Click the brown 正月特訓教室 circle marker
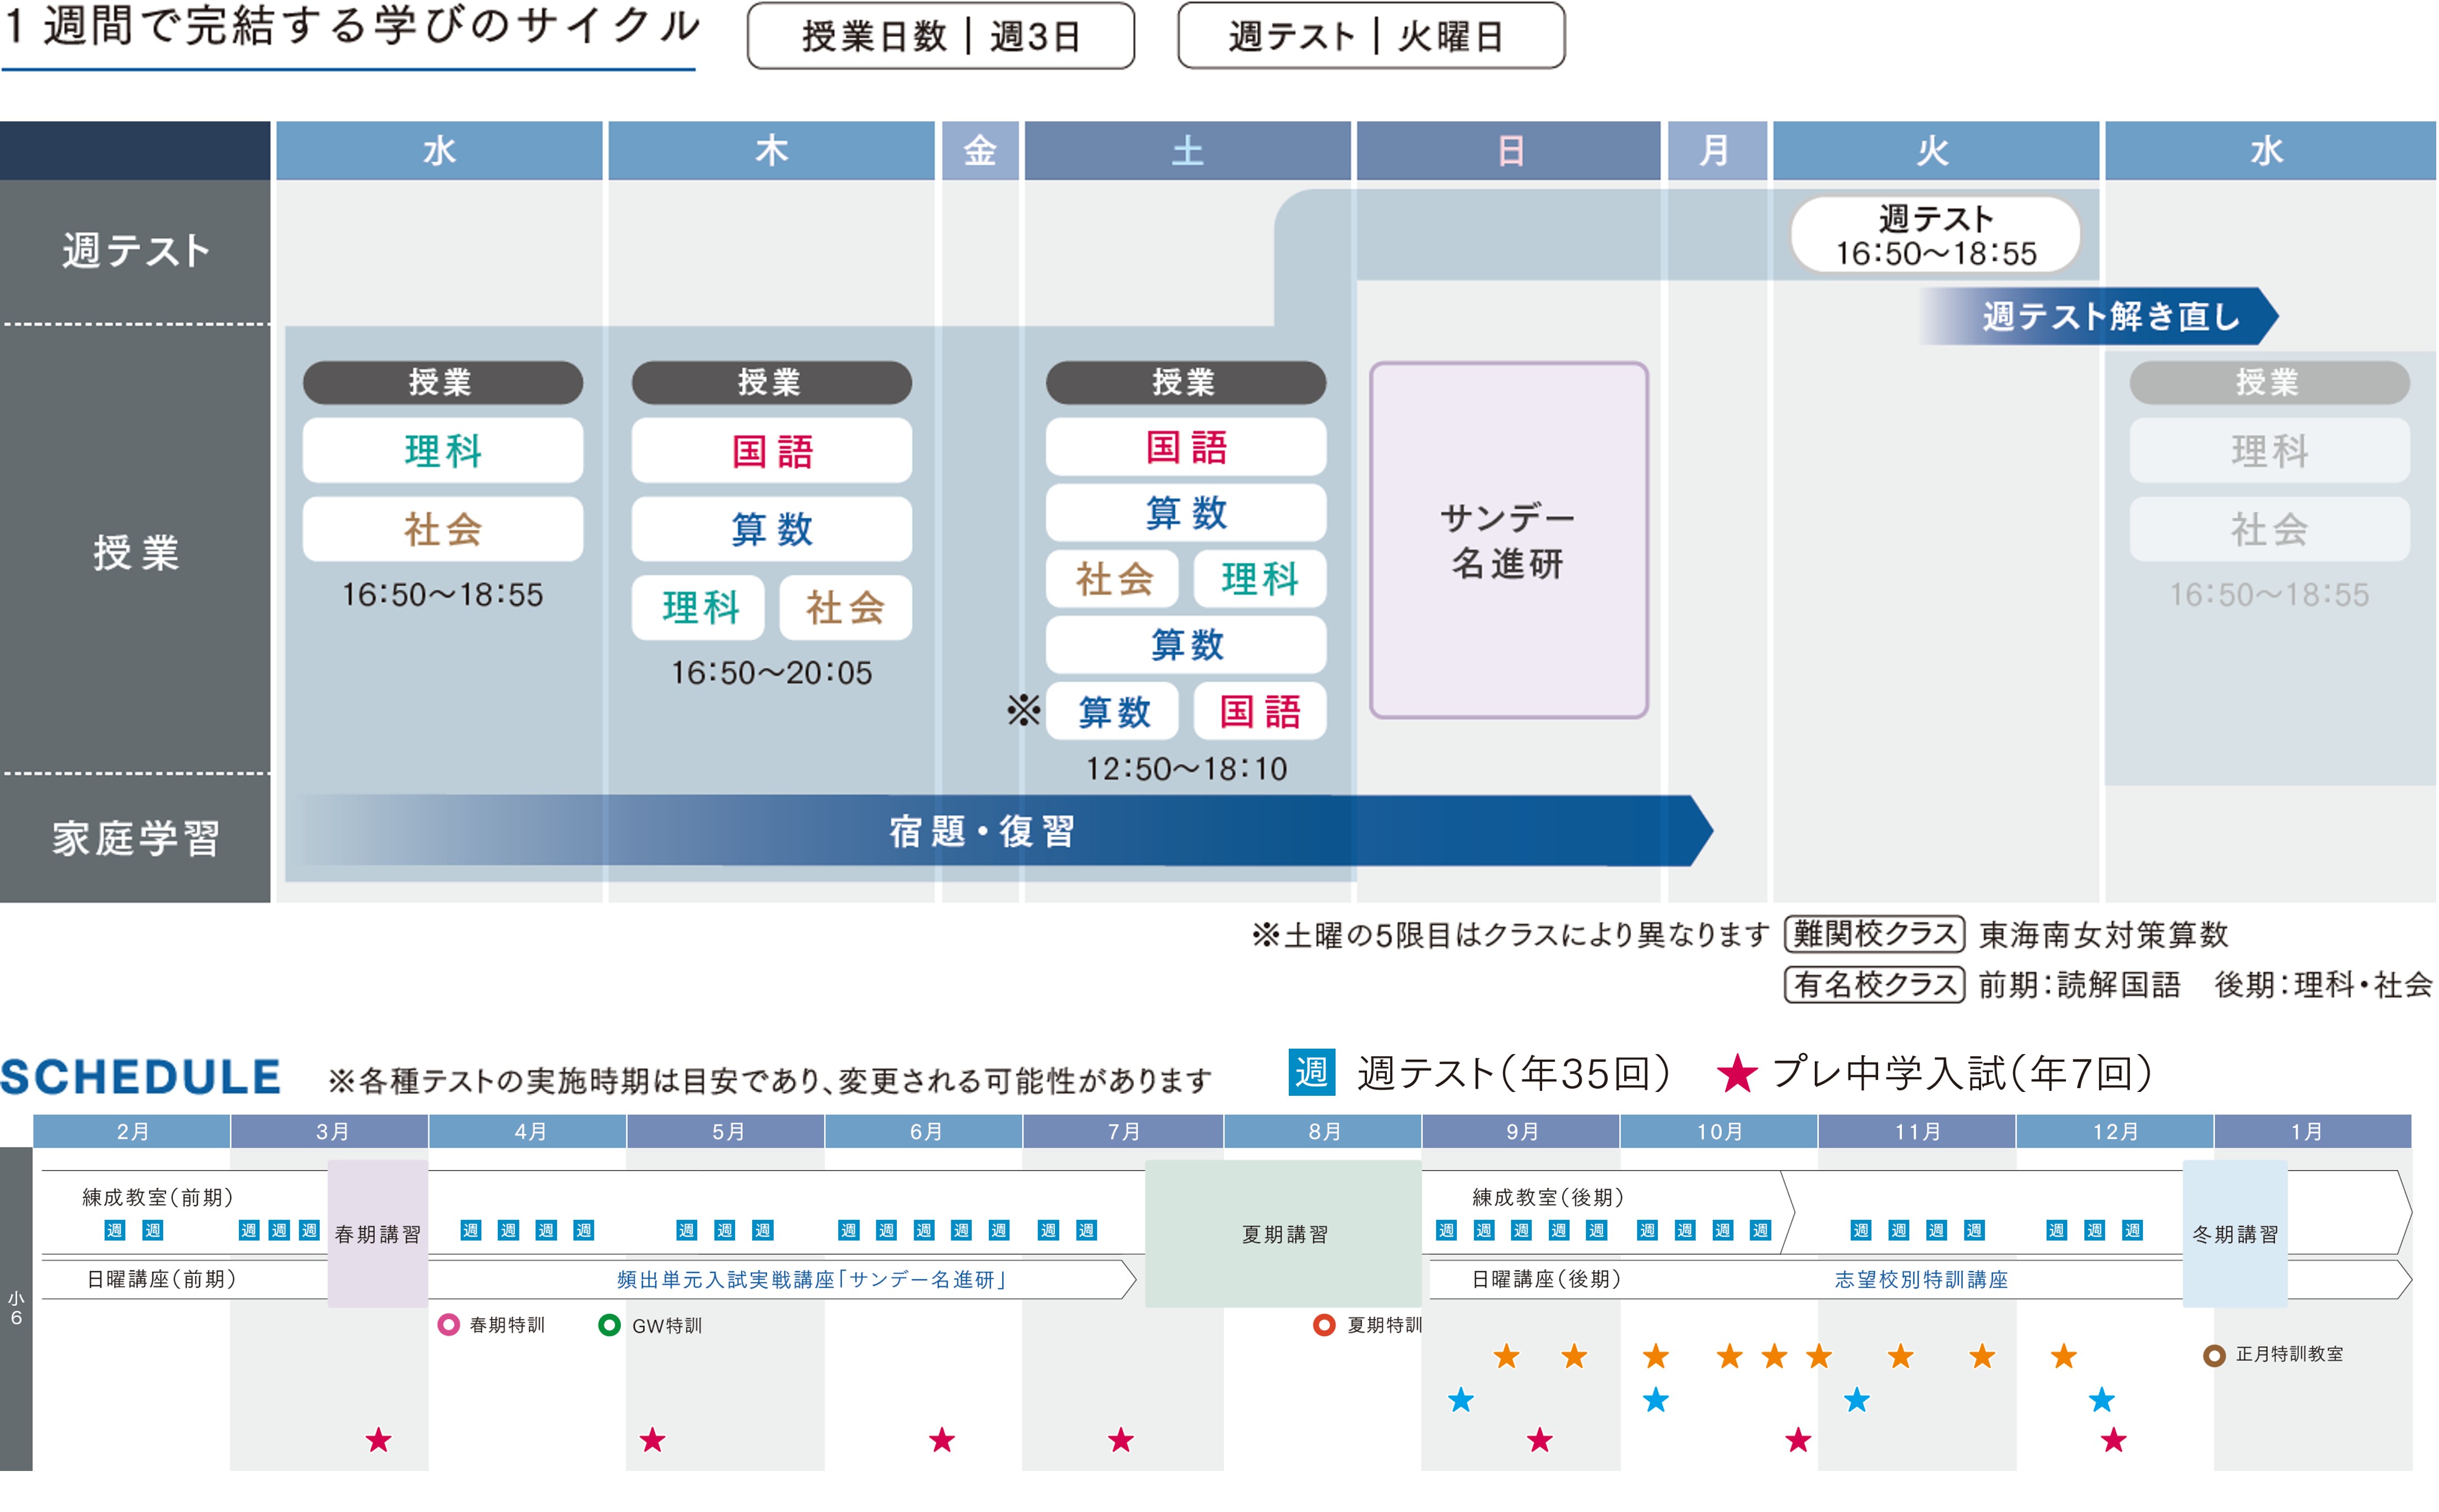The height and width of the screenshot is (1512, 2439). (2214, 1355)
